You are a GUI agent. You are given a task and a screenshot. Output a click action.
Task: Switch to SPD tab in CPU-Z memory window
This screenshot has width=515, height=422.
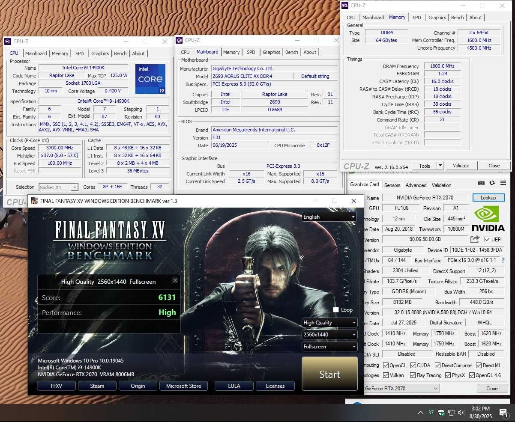(416, 18)
